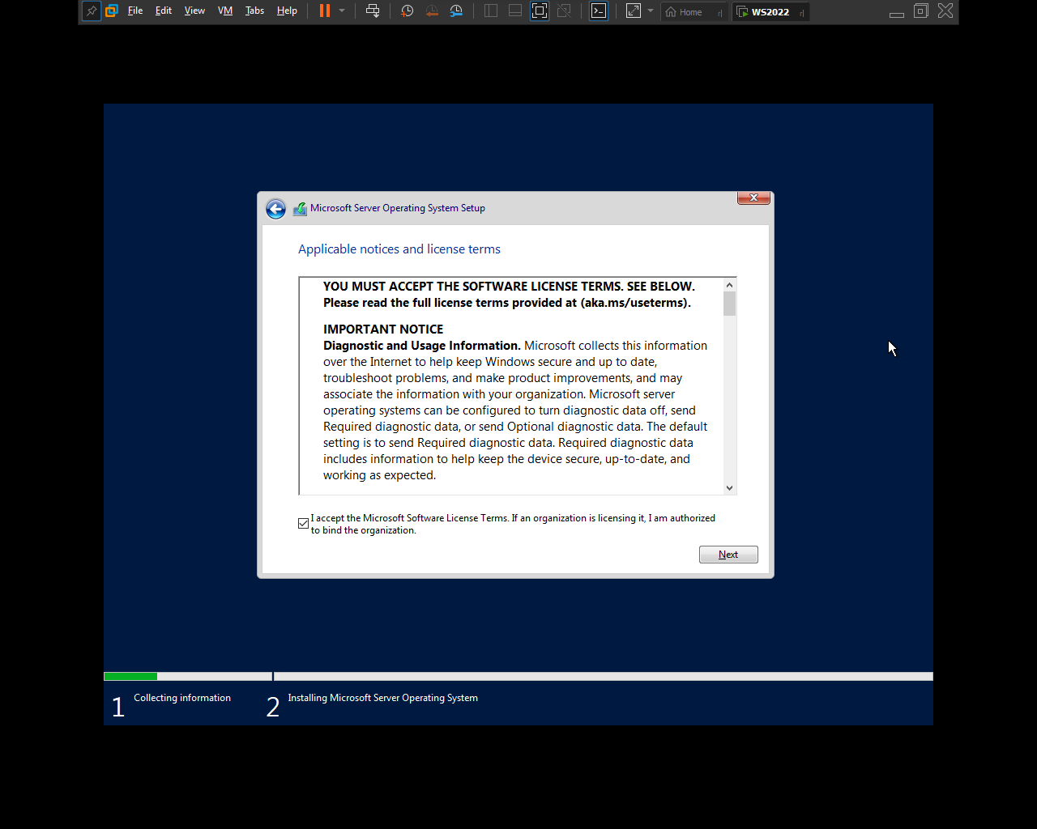Pin the VMware toolbar
The height and width of the screenshot is (829, 1037).
pos(90,11)
